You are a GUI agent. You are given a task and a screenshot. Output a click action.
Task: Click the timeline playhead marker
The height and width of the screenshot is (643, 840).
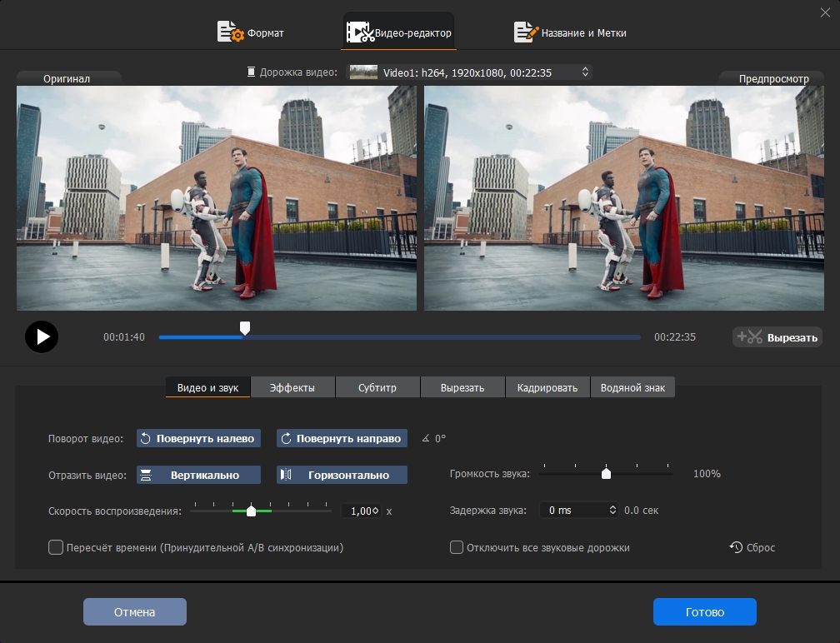coord(244,329)
